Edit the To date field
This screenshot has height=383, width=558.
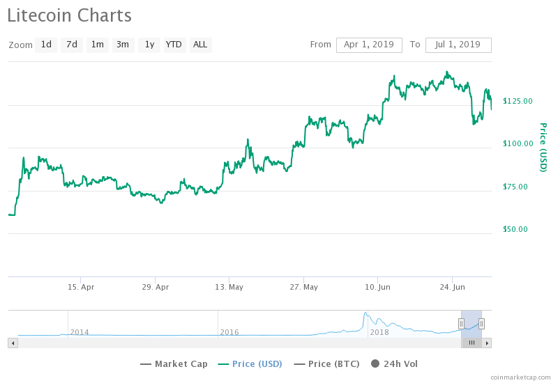(x=458, y=45)
